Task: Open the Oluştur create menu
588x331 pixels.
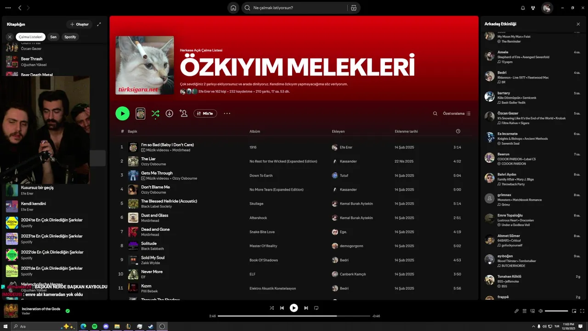Action: (x=79, y=24)
